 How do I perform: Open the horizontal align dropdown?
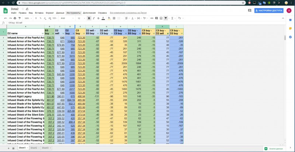(x=127, y=18)
